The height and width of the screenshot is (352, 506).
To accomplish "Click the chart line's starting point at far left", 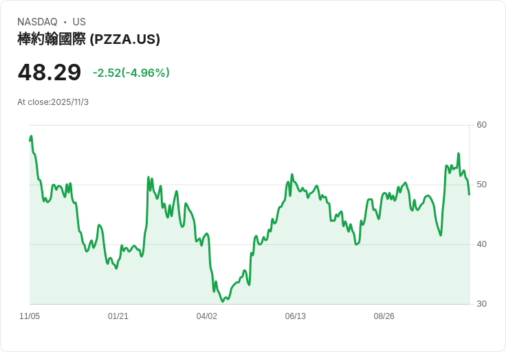I will [30, 140].
